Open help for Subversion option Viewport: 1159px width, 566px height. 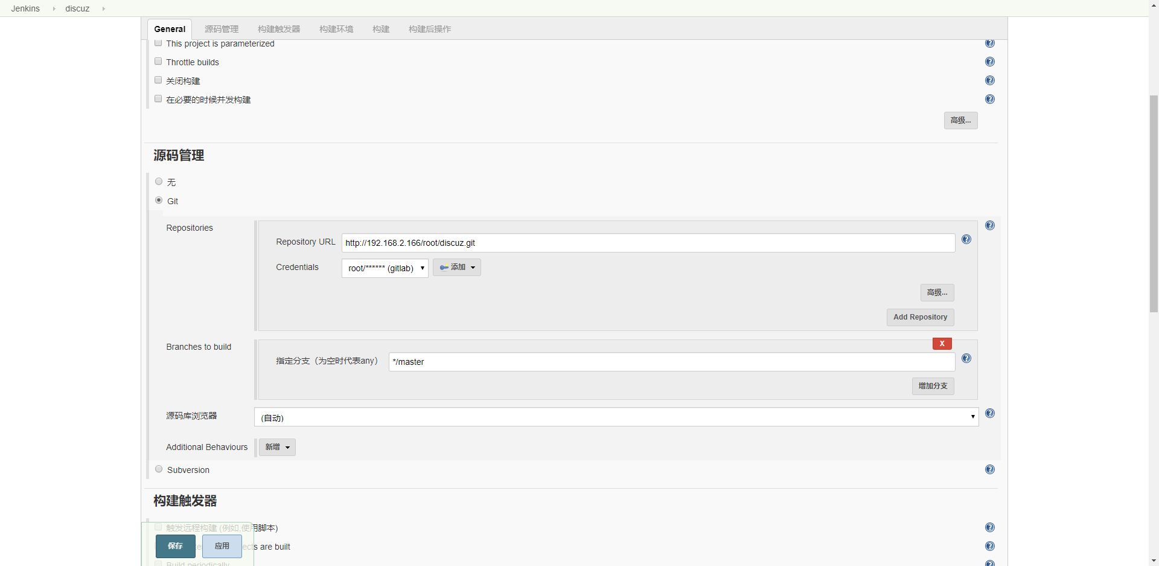tap(990, 469)
